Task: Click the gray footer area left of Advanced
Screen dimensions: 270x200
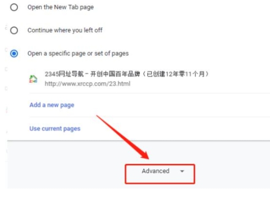Action: pos(66,164)
